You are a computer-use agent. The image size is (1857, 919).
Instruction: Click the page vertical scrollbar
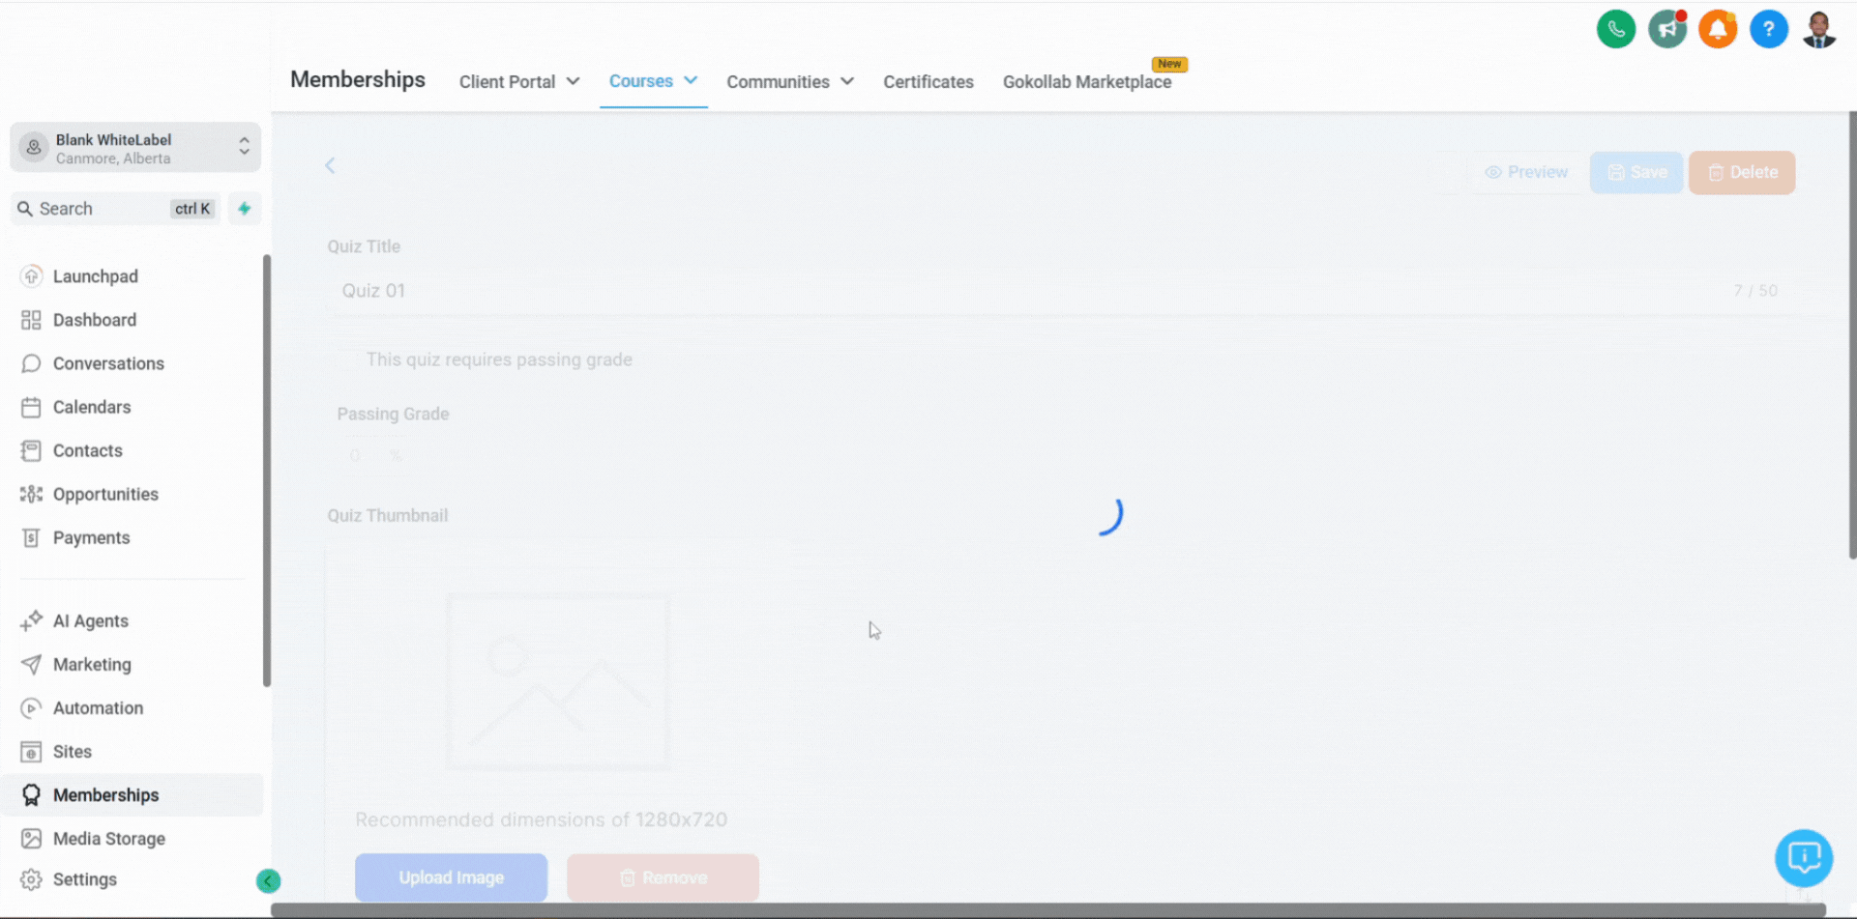coord(1851,334)
